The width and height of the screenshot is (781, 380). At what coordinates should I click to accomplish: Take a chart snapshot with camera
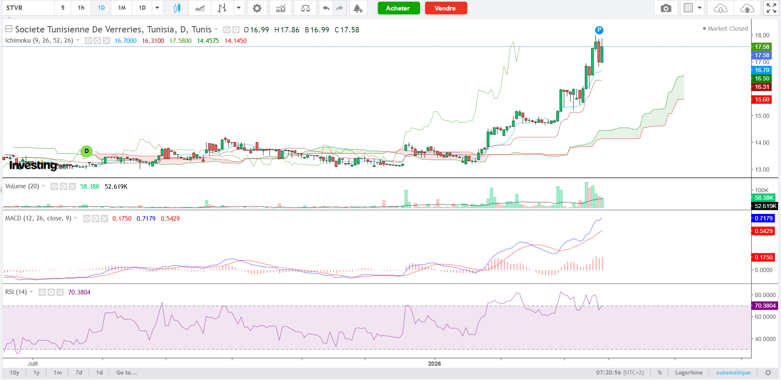click(x=666, y=8)
